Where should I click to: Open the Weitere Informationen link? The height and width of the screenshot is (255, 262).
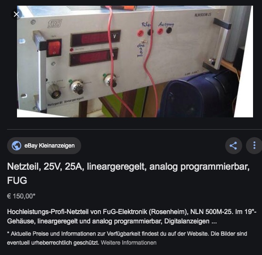click(x=128, y=242)
